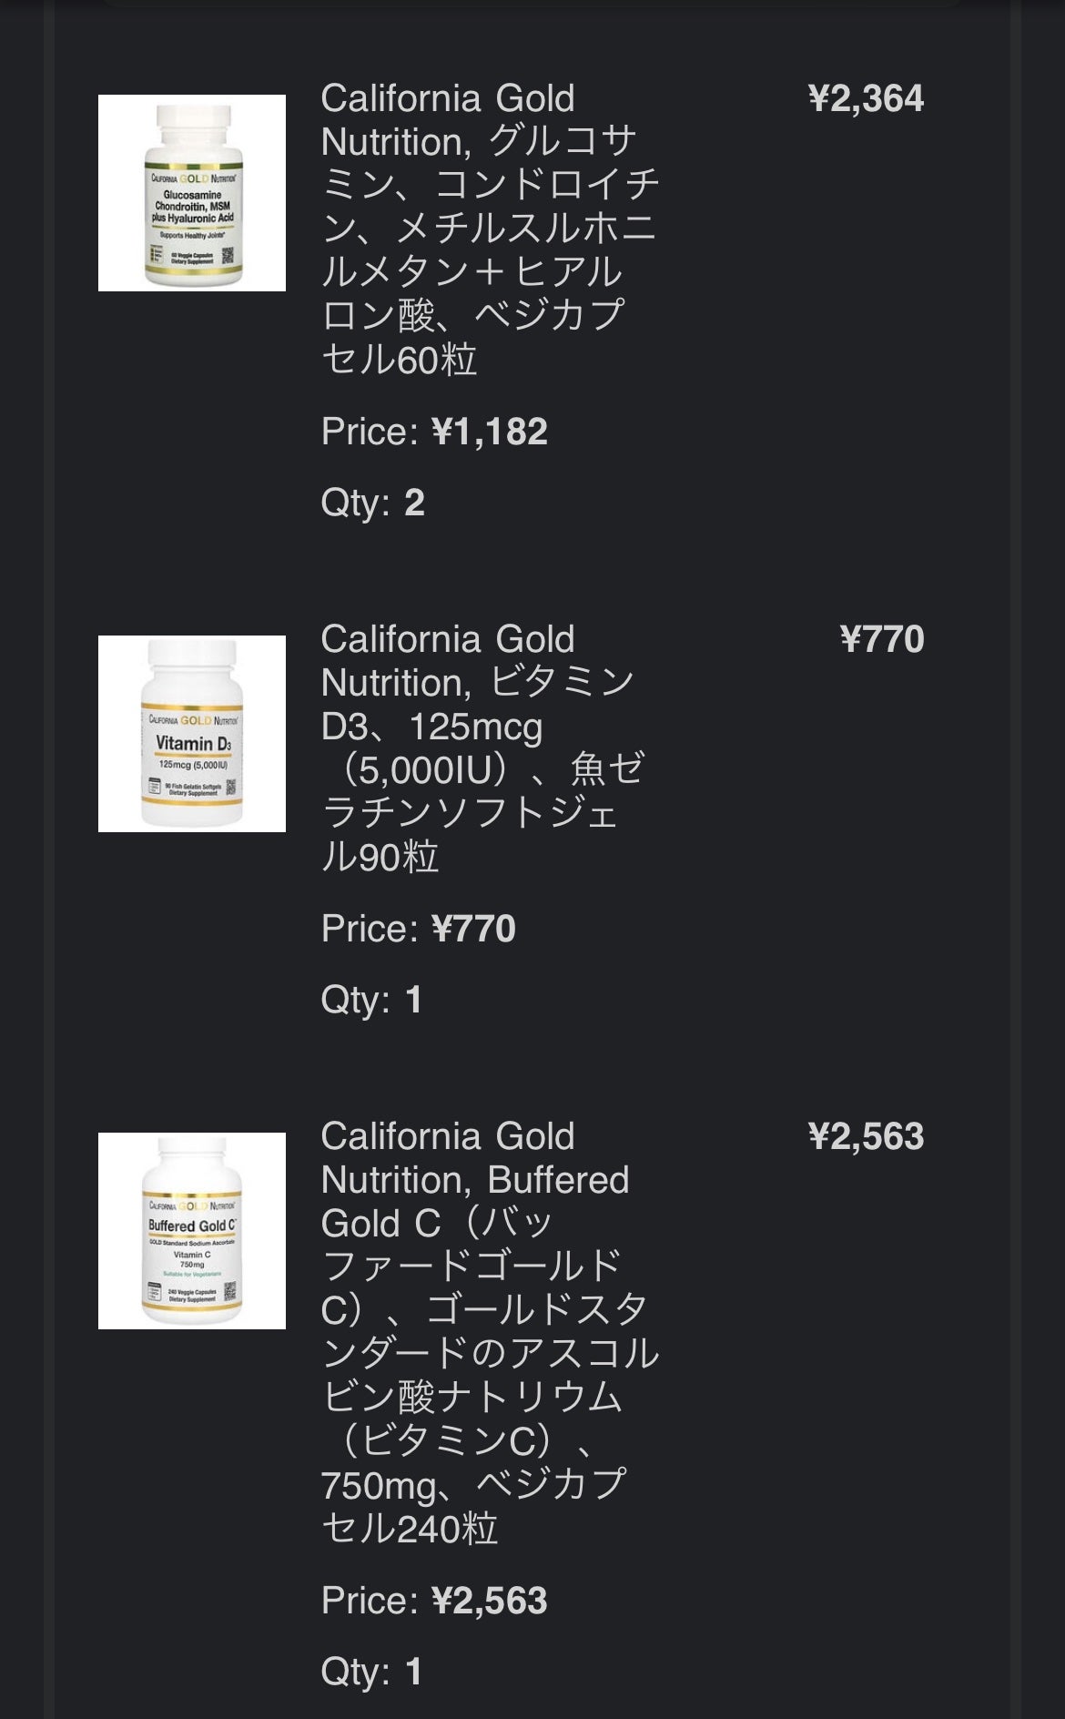This screenshot has height=1719, width=1065.
Task: Open the Glucosamine Chondroitin product thumbnail
Action: 191,193
